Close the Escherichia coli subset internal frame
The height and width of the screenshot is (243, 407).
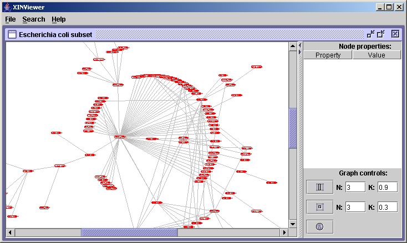coord(395,34)
